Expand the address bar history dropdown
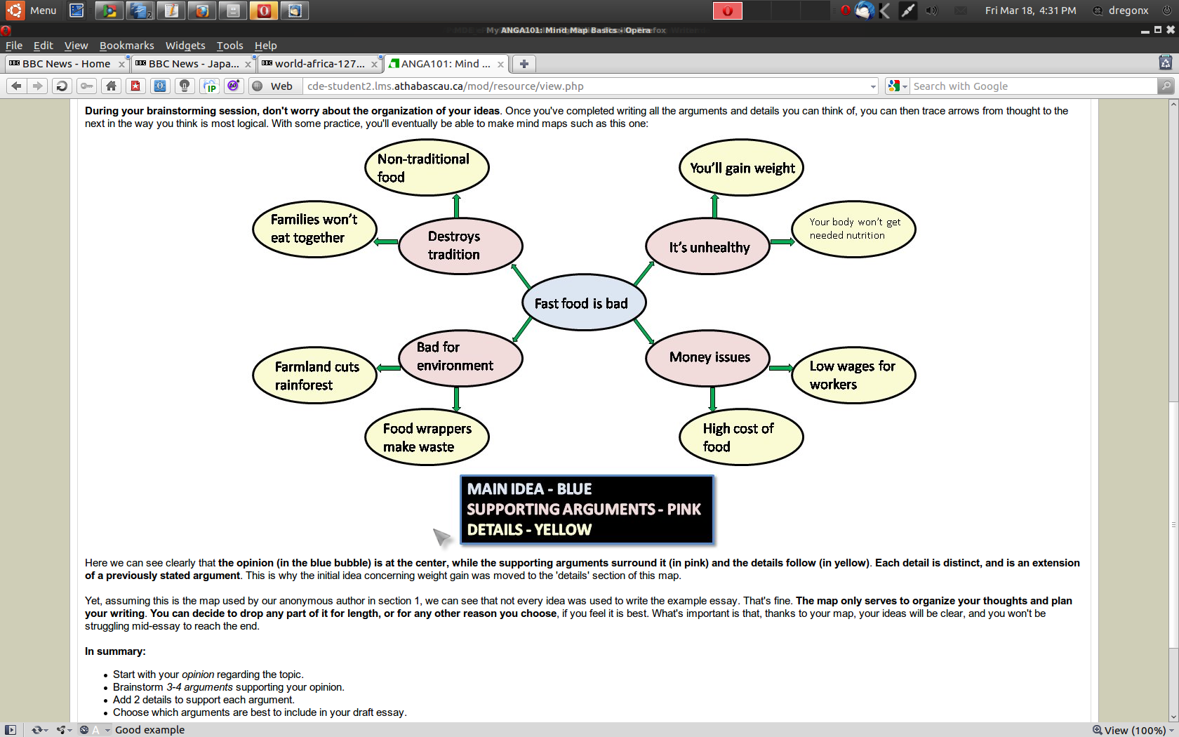The image size is (1179, 737). [x=873, y=86]
